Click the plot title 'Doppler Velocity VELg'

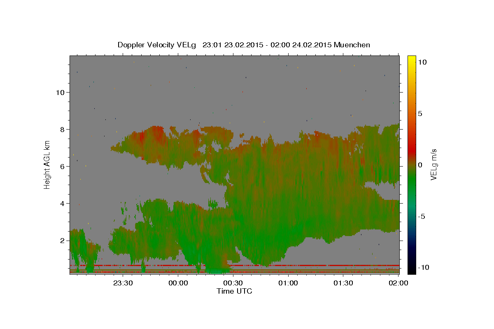pyautogui.click(x=157, y=45)
